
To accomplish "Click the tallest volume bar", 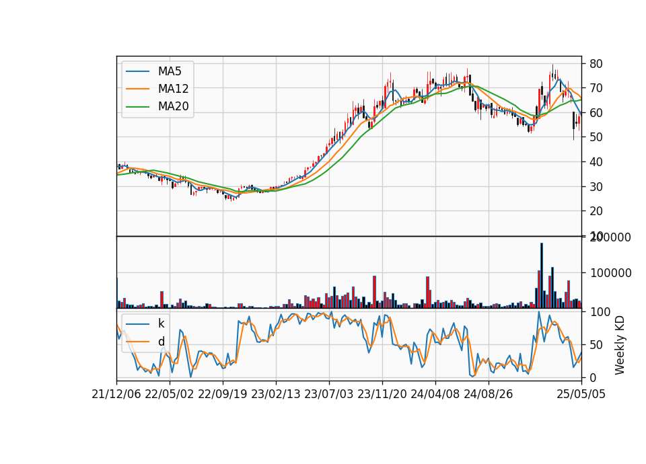I will tap(541, 276).
